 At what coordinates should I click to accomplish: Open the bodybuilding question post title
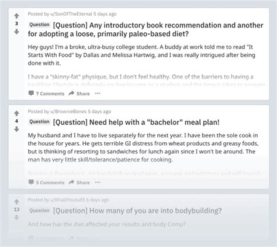(137, 211)
